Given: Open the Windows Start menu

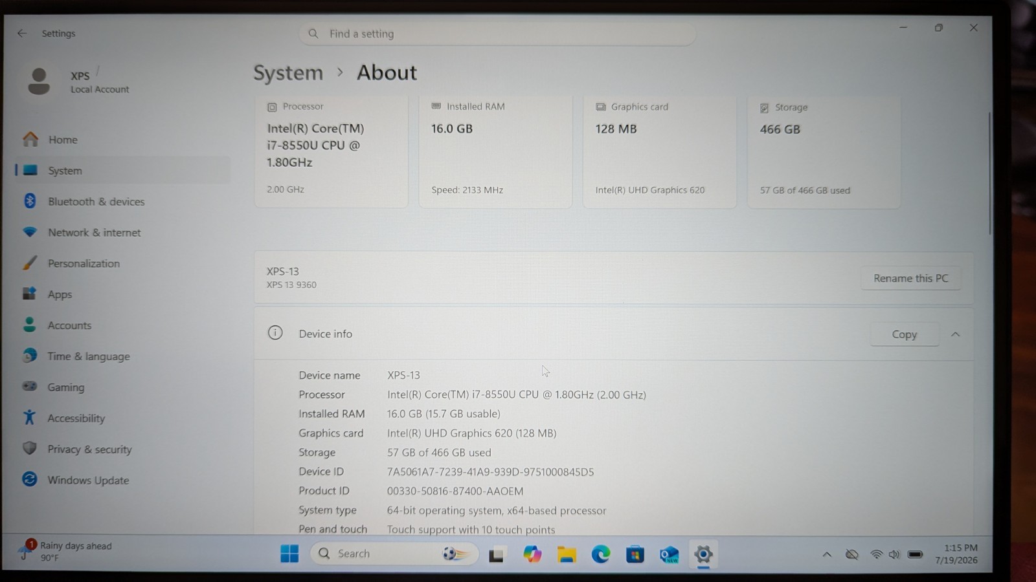Looking at the screenshot, I should [x=289, y=554].
